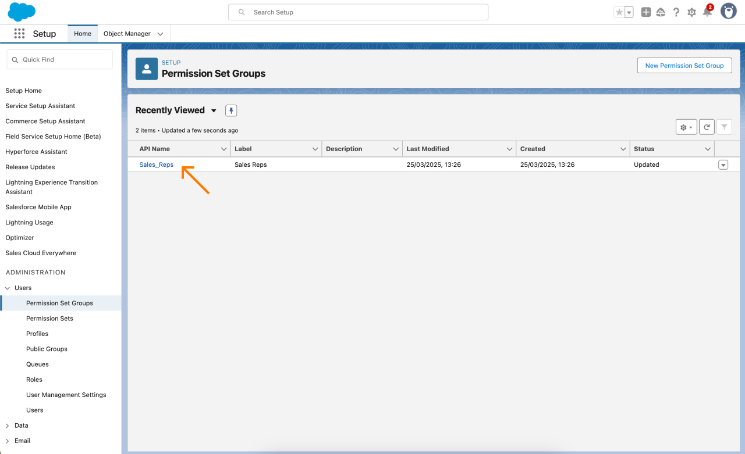Open the App Launcher grid icon
The height and width of the screenshot is (454, 745).
coord(19,34)
